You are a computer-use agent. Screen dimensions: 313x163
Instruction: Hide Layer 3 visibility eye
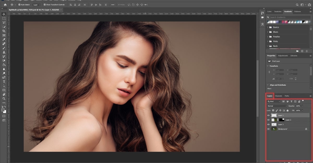tap(268, 125)
